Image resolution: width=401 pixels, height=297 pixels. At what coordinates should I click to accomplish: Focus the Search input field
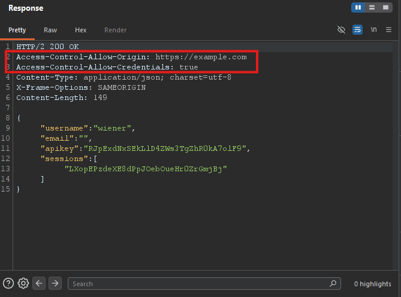click(204, 283)
